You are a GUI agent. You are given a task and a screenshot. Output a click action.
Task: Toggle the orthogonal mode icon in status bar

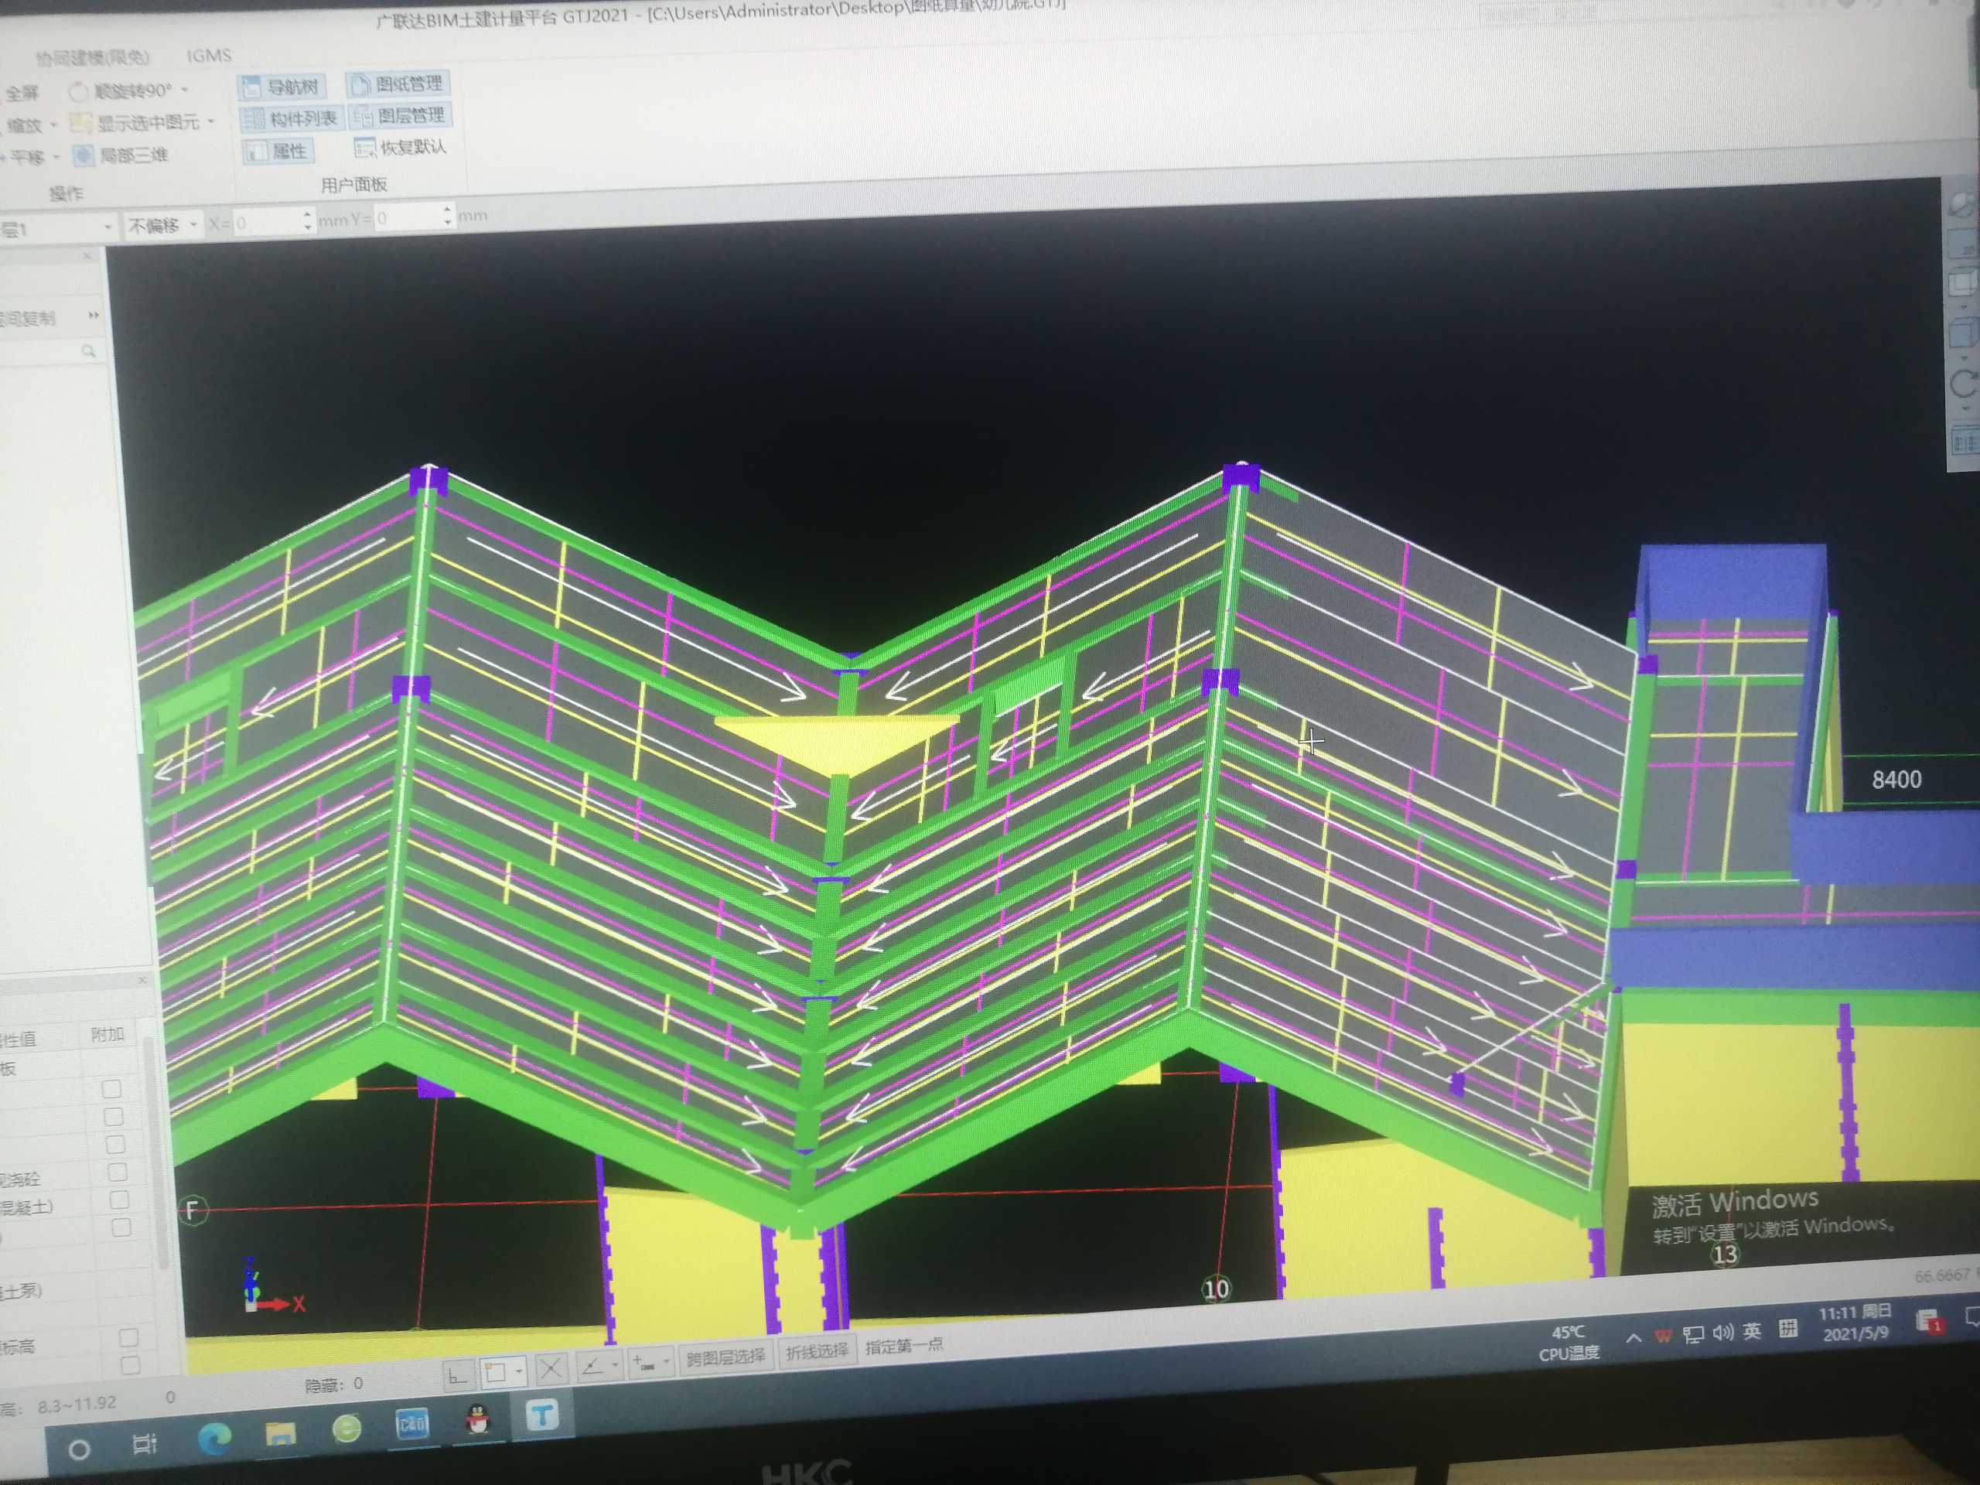459,1376
